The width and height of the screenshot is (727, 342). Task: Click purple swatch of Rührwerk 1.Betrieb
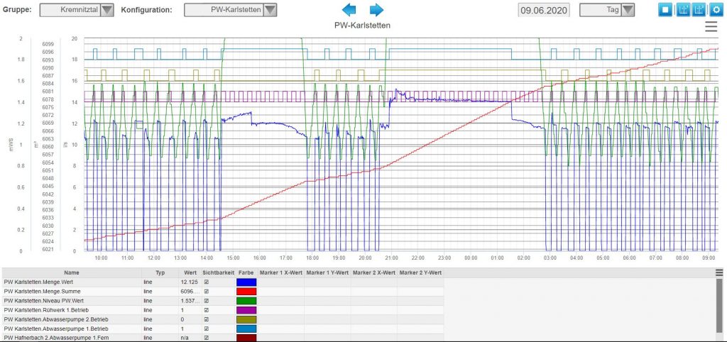click(246, 310)
